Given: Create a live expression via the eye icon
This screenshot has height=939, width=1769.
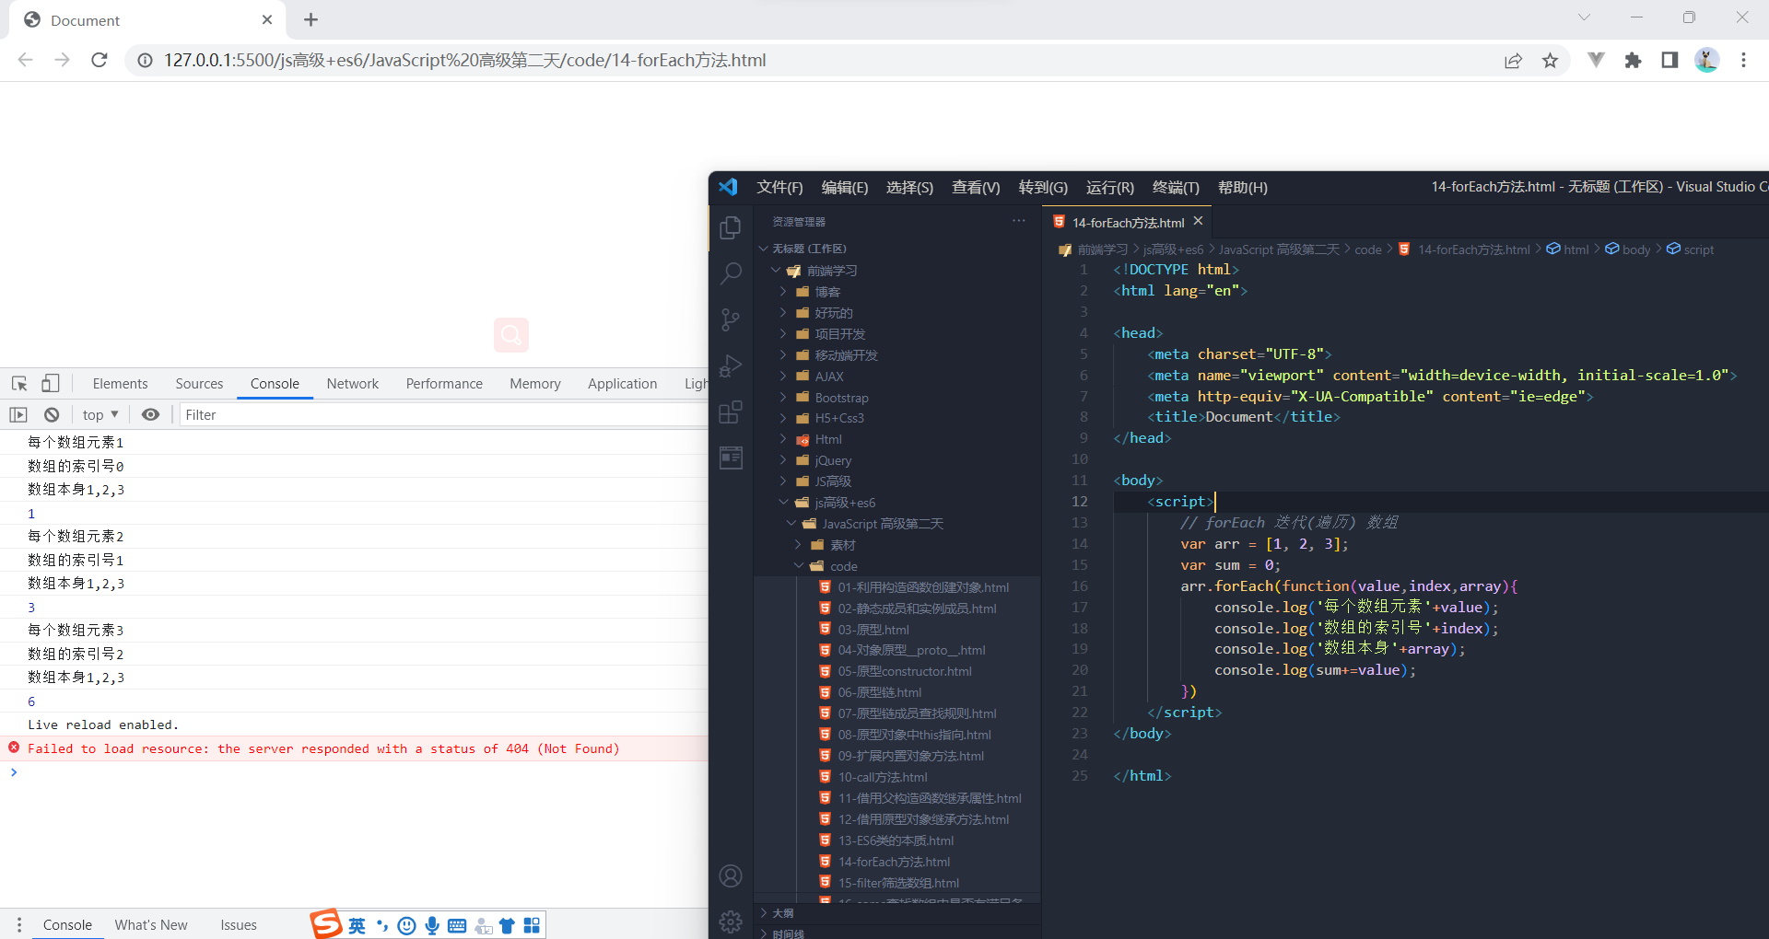Looking at the screenshot, I should [151, 414].
